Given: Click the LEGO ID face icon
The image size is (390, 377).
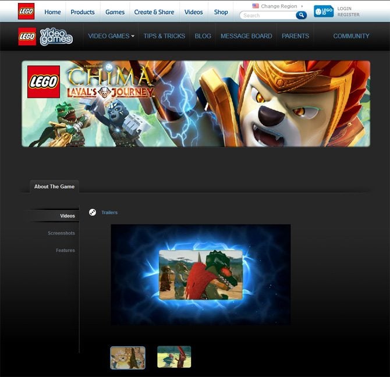Looking at the screenshot, I should pyautogui.click(x=324, y=12).
